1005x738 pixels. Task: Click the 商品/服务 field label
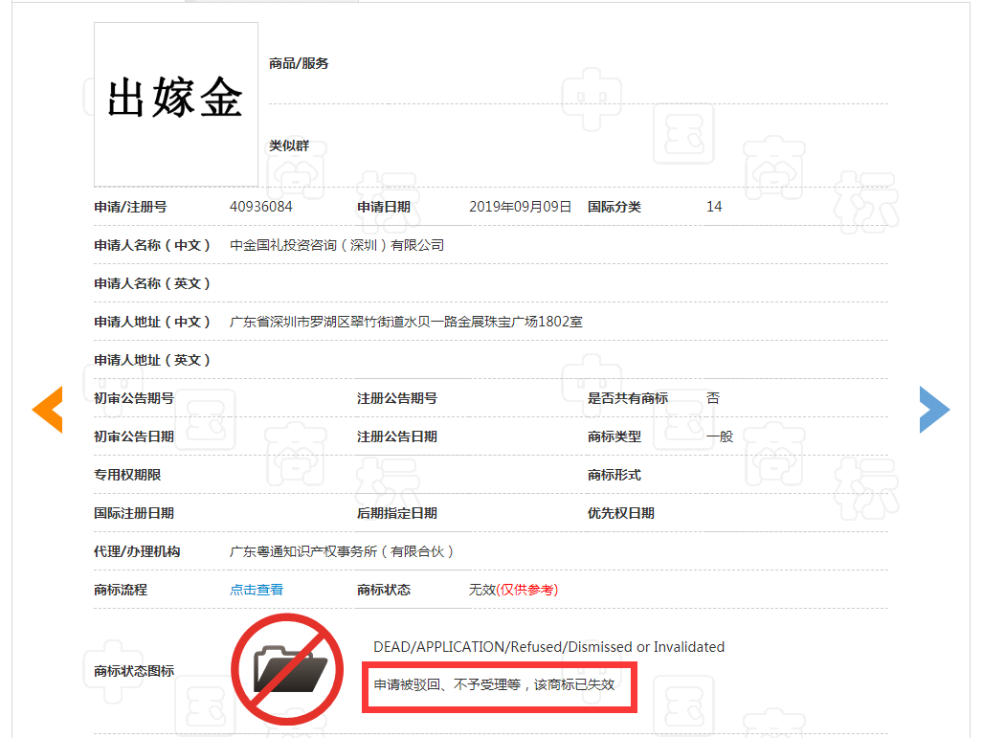pos(298,63)
